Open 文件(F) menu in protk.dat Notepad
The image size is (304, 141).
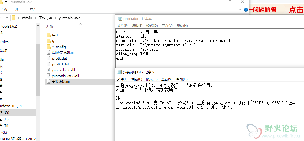pos(123,26)
